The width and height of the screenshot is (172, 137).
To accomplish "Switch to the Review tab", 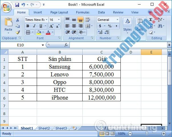I will pyautogui.click(x=118, y=12).
